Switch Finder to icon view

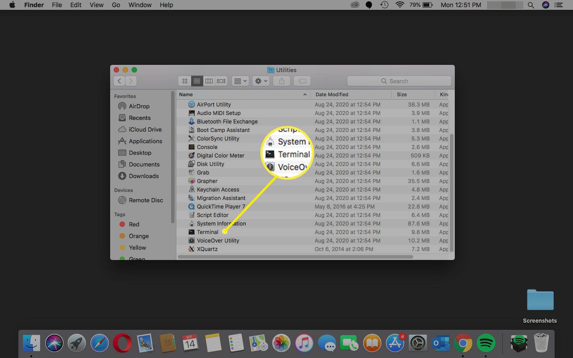coord(184,81)
